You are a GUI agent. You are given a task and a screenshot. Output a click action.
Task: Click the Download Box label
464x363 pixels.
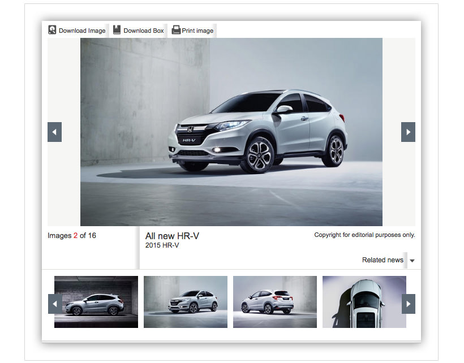144,31
